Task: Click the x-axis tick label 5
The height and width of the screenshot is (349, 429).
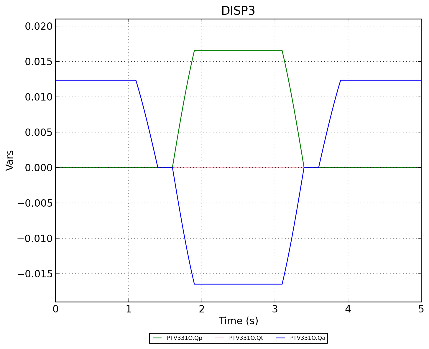Action: coord(421,309)
